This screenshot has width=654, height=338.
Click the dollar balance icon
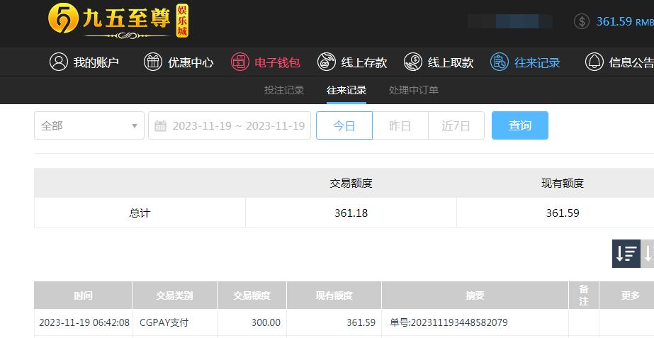pyautogui.click(x=582, y=21)
